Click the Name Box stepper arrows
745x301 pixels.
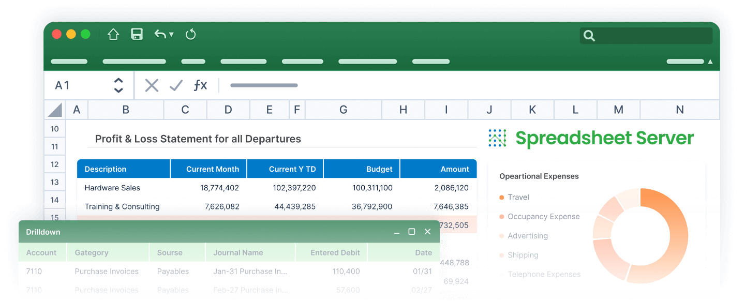click(x=118, y=85)
